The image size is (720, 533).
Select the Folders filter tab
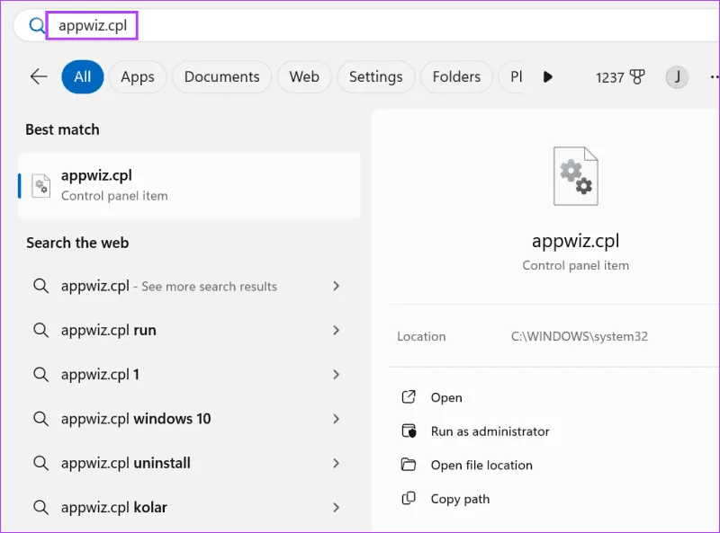(456, 77)
